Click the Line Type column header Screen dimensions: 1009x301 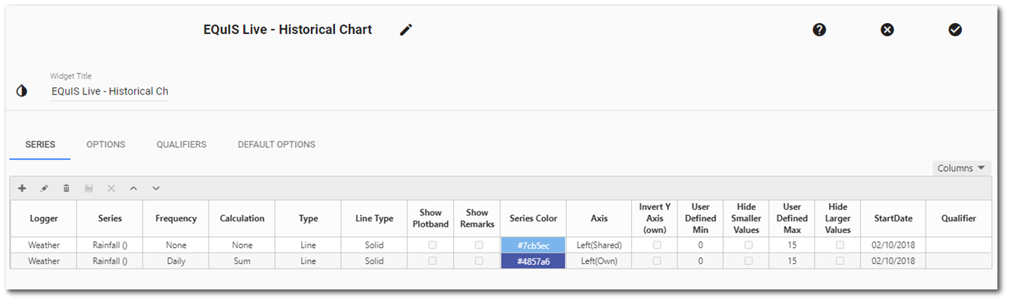pyautogui.click(x=374, y=219)
